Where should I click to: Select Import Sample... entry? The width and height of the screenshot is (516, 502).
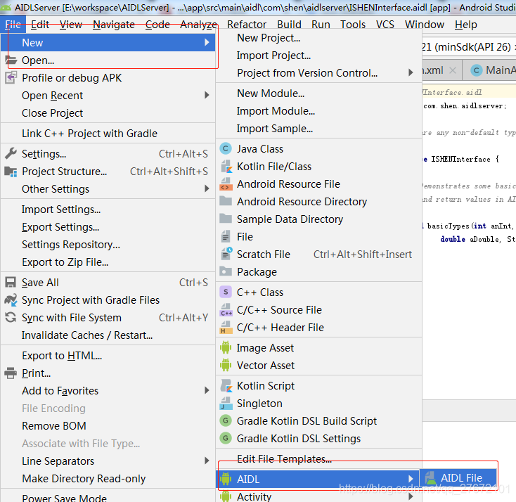point(318,129)
